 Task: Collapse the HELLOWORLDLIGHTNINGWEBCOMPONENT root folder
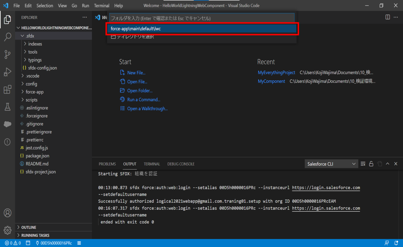coord(54,28)
